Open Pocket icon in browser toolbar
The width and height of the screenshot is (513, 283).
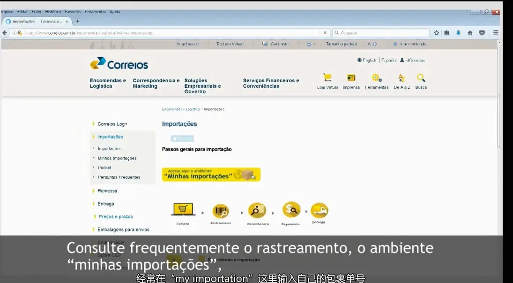(482, 33)
